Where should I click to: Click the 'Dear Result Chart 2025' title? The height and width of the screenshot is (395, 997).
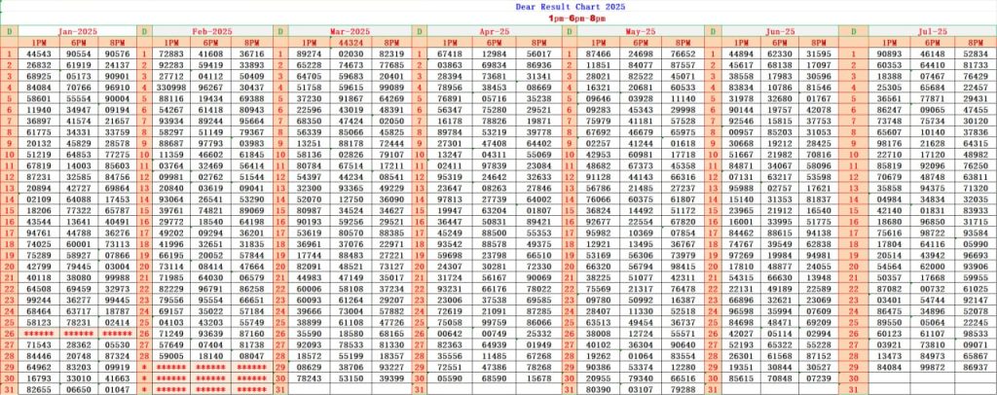pos(571,7)
